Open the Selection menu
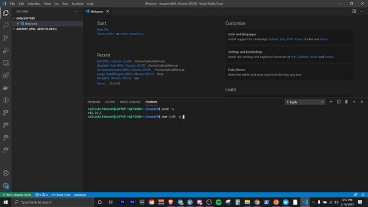The width and height of the screenshot is (368, 207). click(34, 3)
